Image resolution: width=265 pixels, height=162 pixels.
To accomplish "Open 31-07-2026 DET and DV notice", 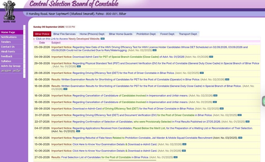I will click(142, 115).
